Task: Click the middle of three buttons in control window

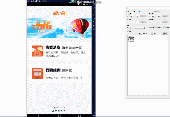Action: pos(158,27)
